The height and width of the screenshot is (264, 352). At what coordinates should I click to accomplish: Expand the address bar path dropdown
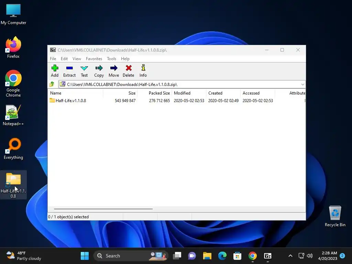point(302,85)
